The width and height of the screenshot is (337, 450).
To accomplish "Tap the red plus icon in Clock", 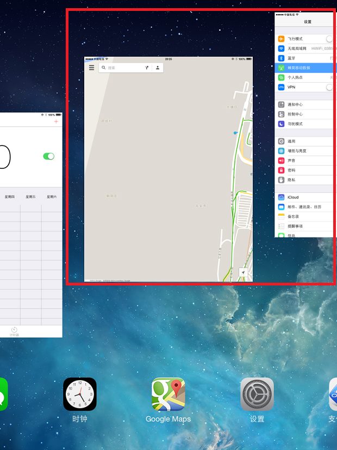I will tap(56, 121).
